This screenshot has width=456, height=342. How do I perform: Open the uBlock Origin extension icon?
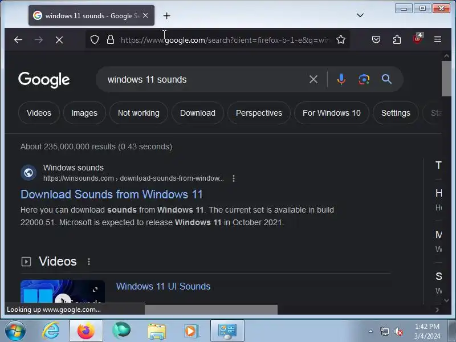[x=418, y=39]
